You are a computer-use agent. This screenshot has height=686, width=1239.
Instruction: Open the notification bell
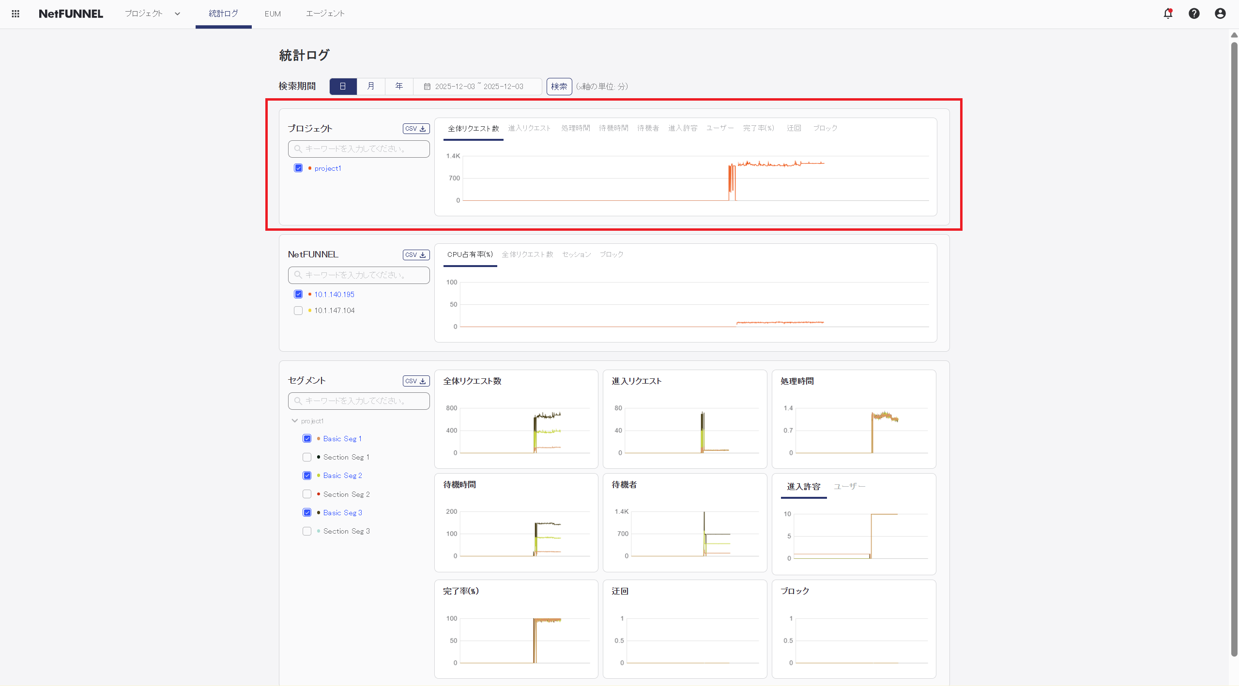pos(1167,14)
